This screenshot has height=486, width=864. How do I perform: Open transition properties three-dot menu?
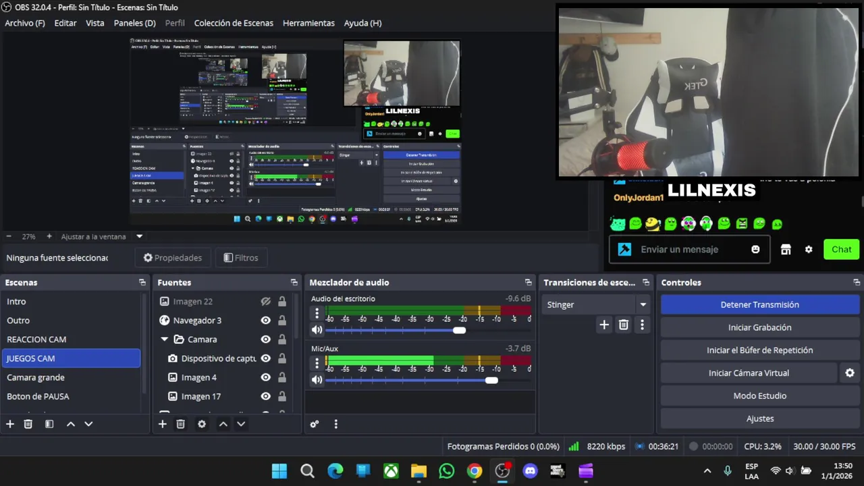point(642,325)
